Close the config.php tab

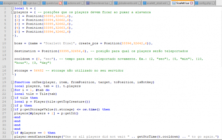click(213, 3)
